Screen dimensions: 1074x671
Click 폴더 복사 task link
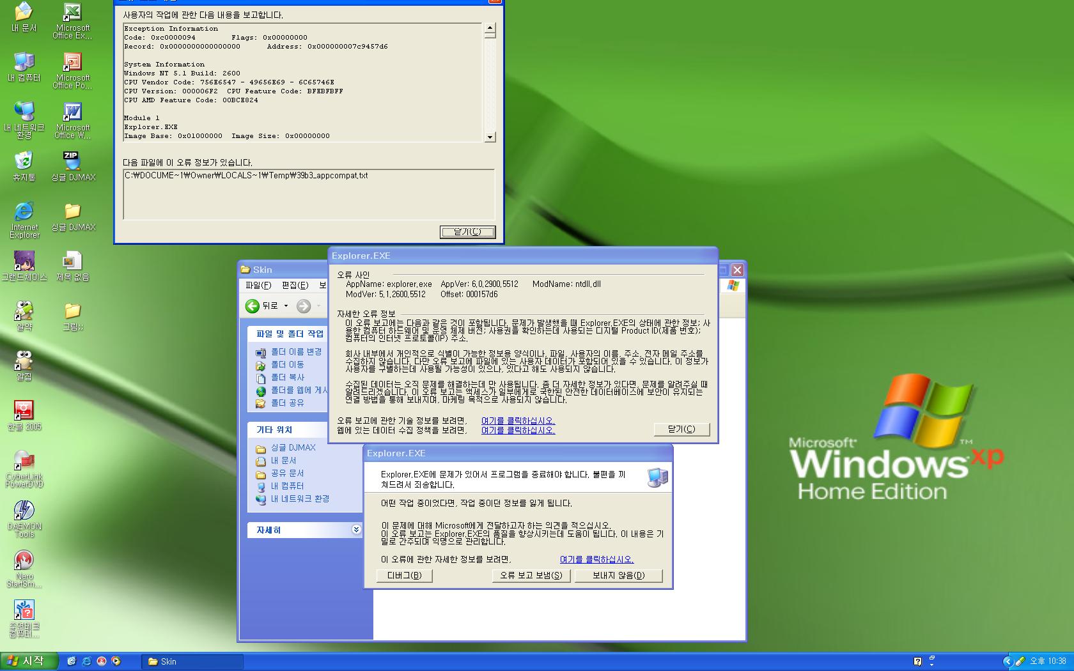tap(288, 377)
